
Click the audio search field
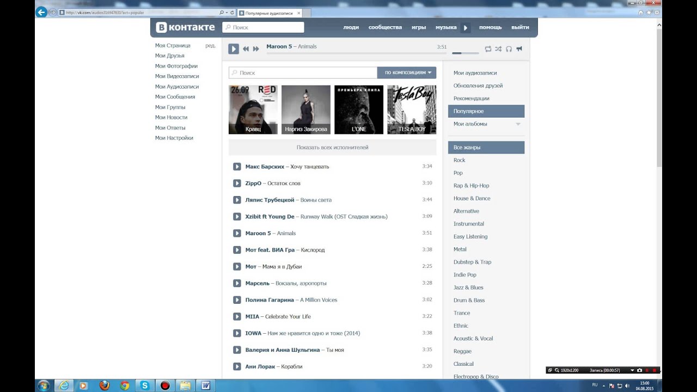point(303,72)
